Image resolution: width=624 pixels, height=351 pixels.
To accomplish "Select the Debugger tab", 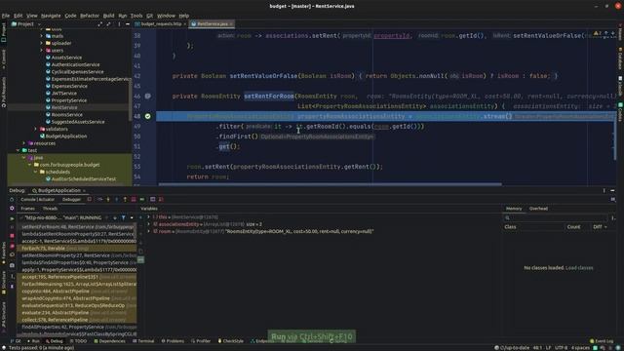I will 71,199.
